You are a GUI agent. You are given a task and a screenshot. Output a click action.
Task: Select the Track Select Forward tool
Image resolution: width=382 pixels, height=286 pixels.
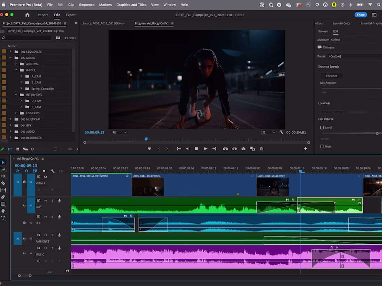[x=3, y=170]
